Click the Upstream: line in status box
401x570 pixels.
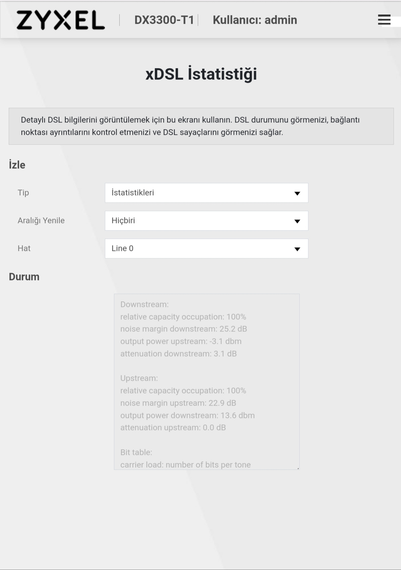pyautogui.click(x=139, y=378)
